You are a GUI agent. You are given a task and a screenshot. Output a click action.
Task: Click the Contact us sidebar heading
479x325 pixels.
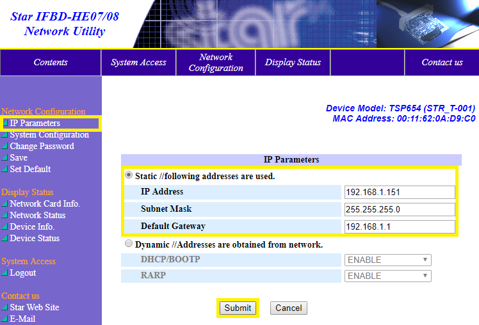coord(20,296)
